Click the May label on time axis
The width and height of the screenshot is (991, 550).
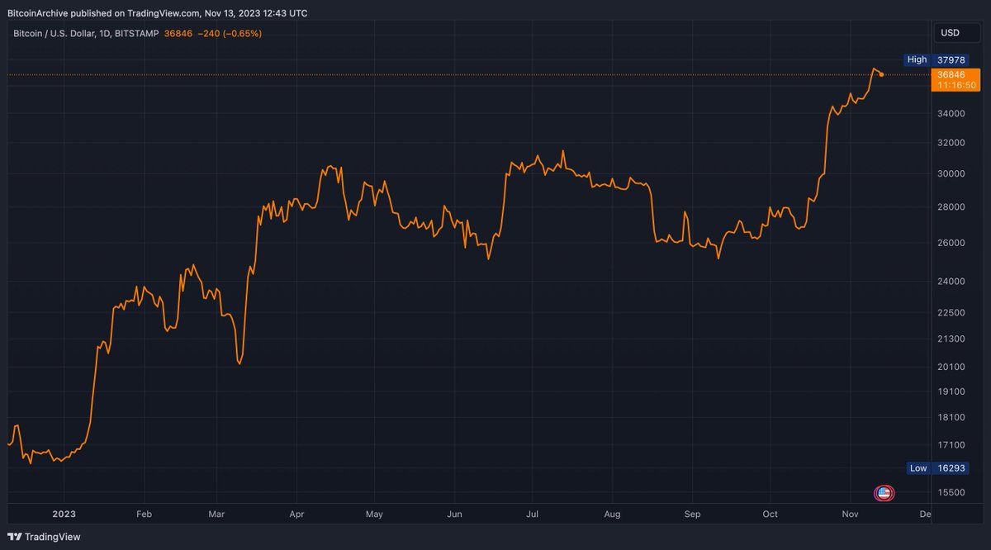[374, 514]
